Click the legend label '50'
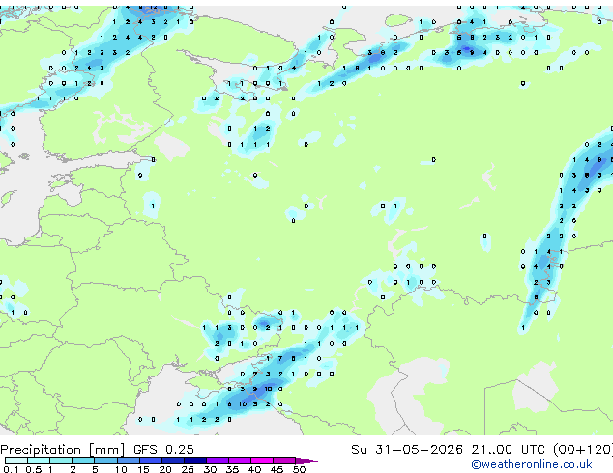613x473 pixels. [x=299, y=469]
